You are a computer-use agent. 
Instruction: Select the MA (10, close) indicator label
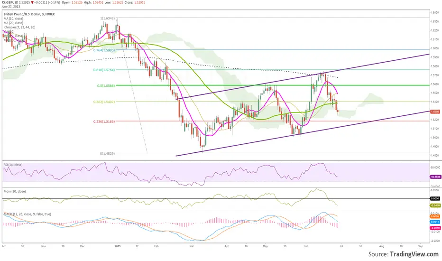[13, 19]
